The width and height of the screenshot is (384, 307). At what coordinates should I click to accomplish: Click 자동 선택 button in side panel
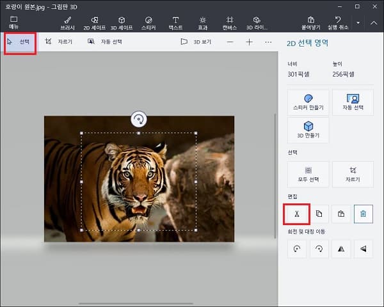353,102
